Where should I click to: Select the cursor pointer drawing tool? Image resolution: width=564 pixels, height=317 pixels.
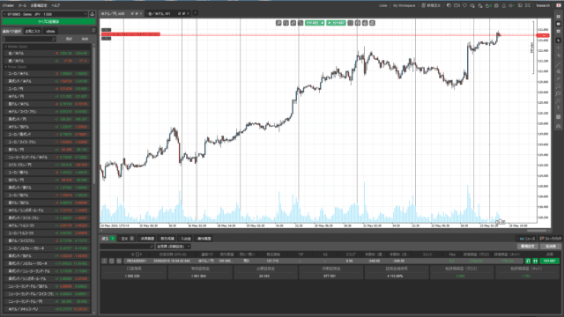558,41
